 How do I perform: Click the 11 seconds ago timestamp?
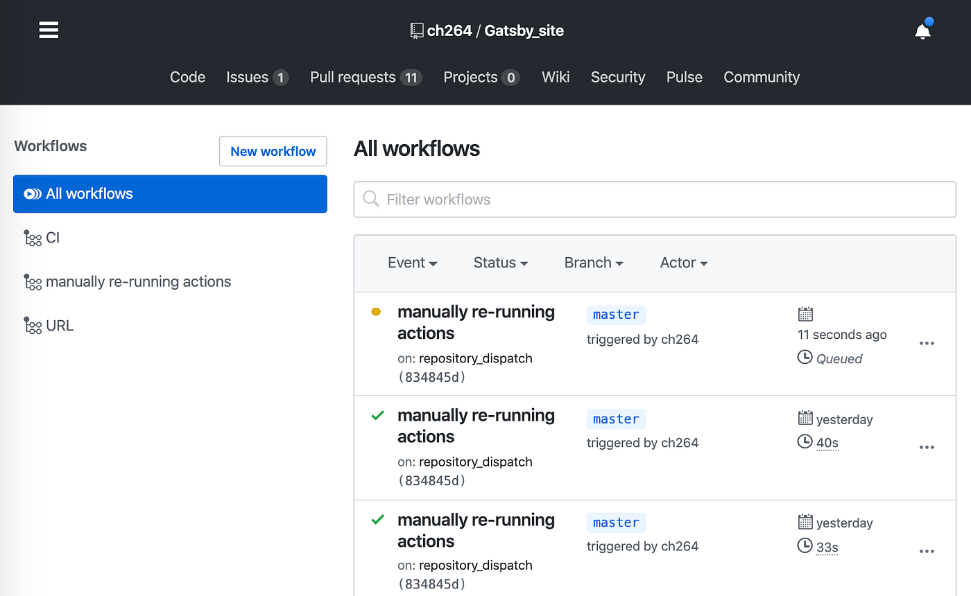pos(842,335)
